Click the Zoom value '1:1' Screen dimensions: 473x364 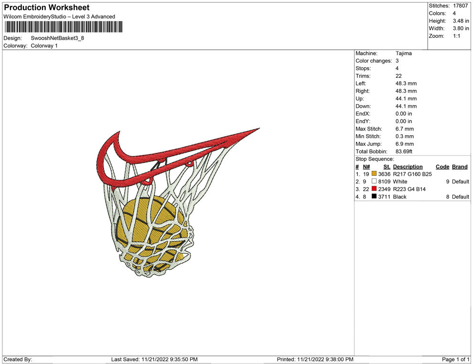coord(457,36)
